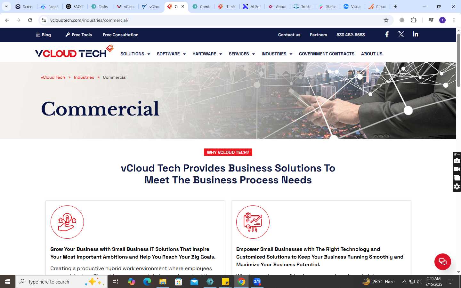Follow the Industries breadcrumb link

click(x=84, y=77)
